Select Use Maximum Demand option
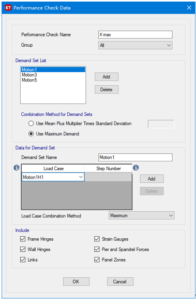This screenshot has height=299, width=196. click(x=31, y=134)
